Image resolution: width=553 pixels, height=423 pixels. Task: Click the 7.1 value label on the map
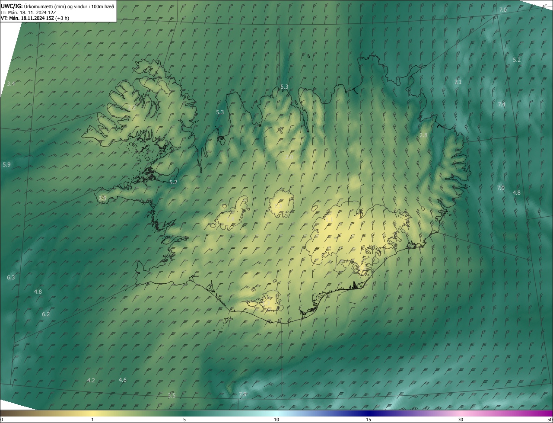458,82
